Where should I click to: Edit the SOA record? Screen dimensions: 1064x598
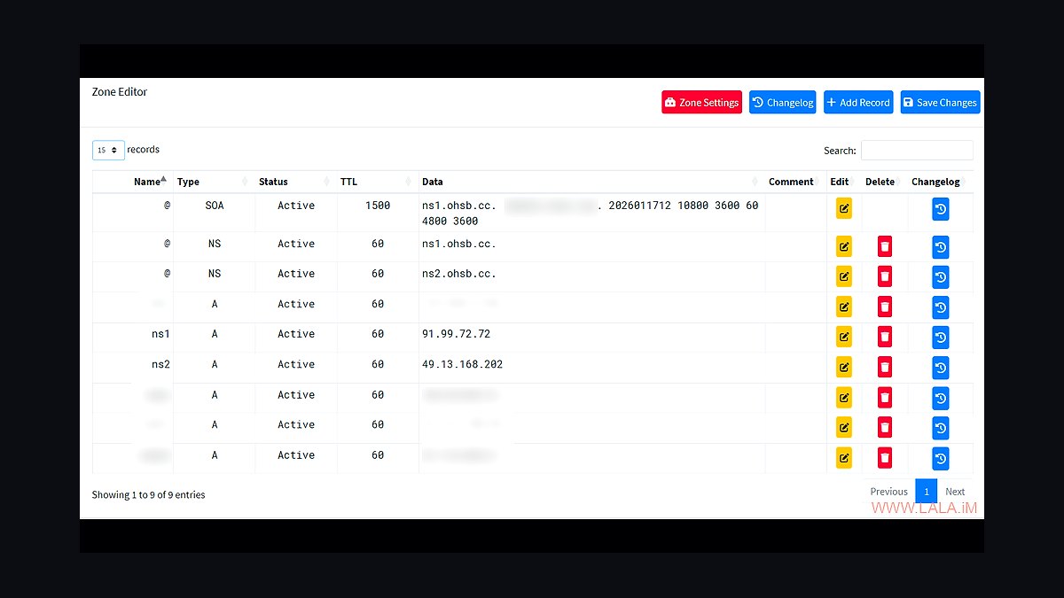pyautogui.click(x=843, y=209)
